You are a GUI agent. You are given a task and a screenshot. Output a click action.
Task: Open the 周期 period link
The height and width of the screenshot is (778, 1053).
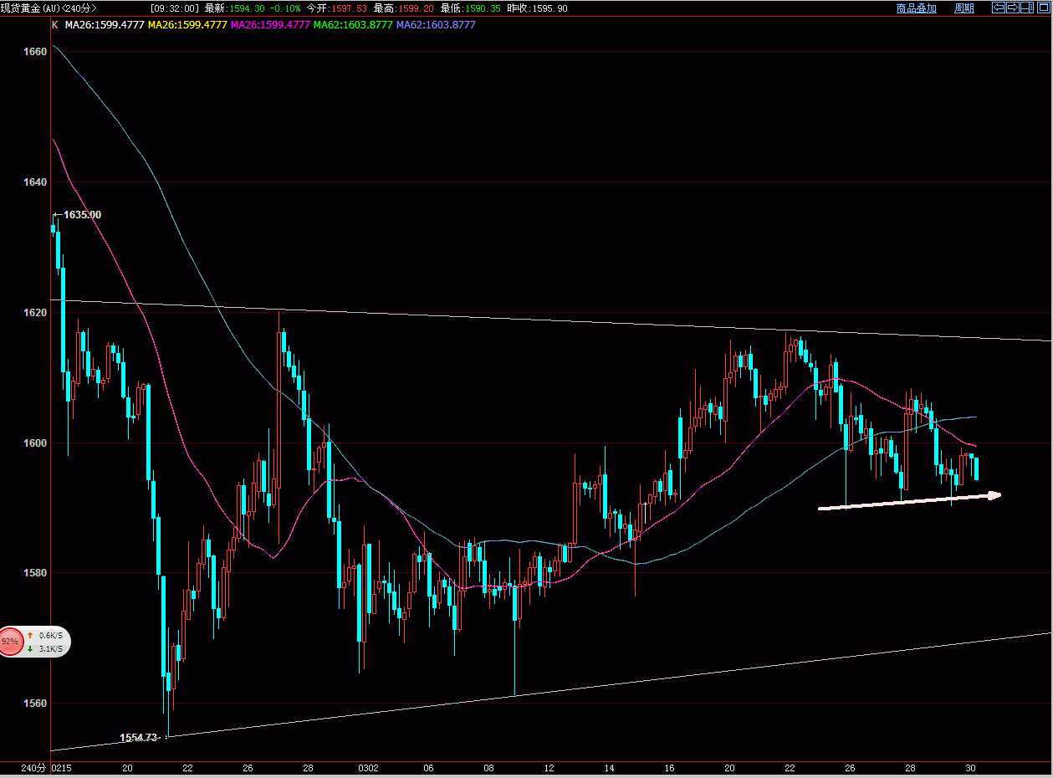point(964,8)
